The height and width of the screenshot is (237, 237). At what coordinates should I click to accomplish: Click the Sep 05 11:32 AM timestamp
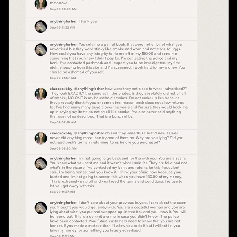coord(63,27)
